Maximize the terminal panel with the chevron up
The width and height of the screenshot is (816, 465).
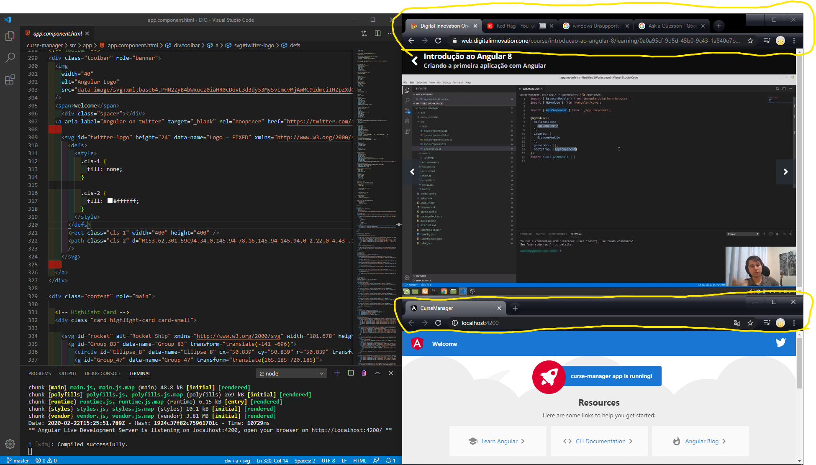pos(377,373)
